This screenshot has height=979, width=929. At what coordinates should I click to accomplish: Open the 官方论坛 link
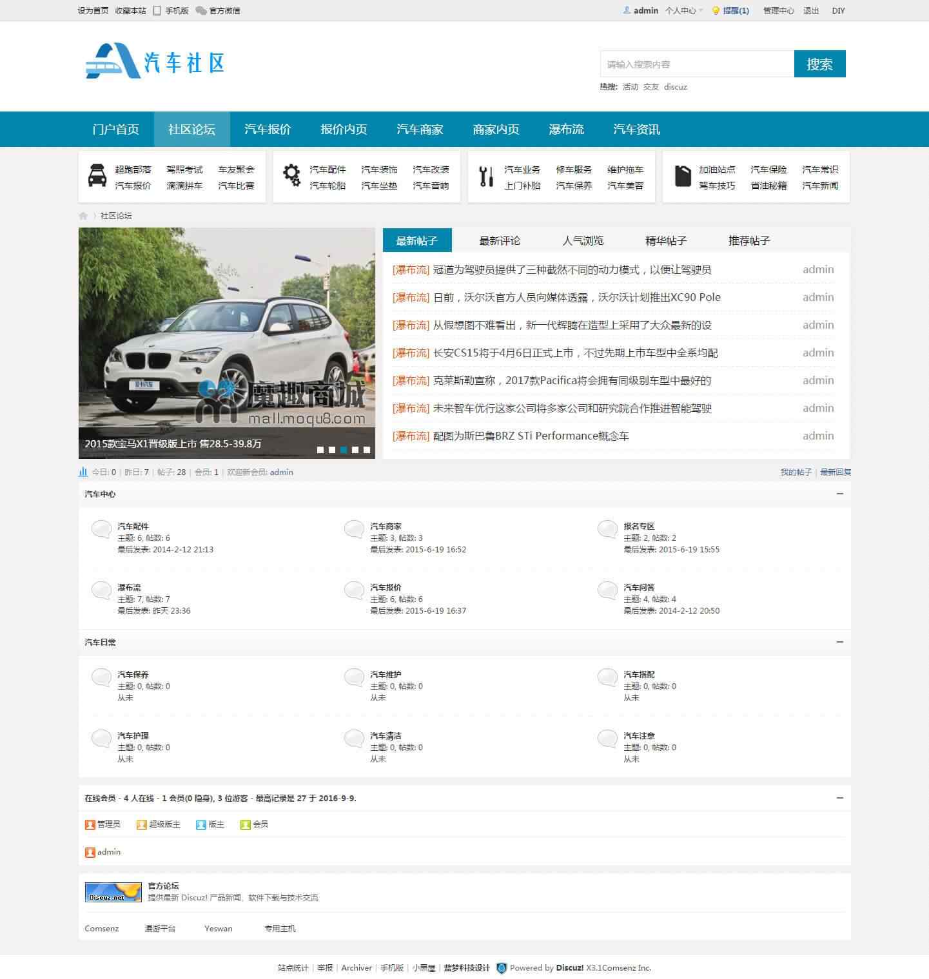(163, 886)
